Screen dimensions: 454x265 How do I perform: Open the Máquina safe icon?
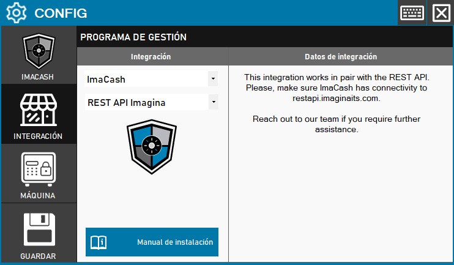coord(39,169)
